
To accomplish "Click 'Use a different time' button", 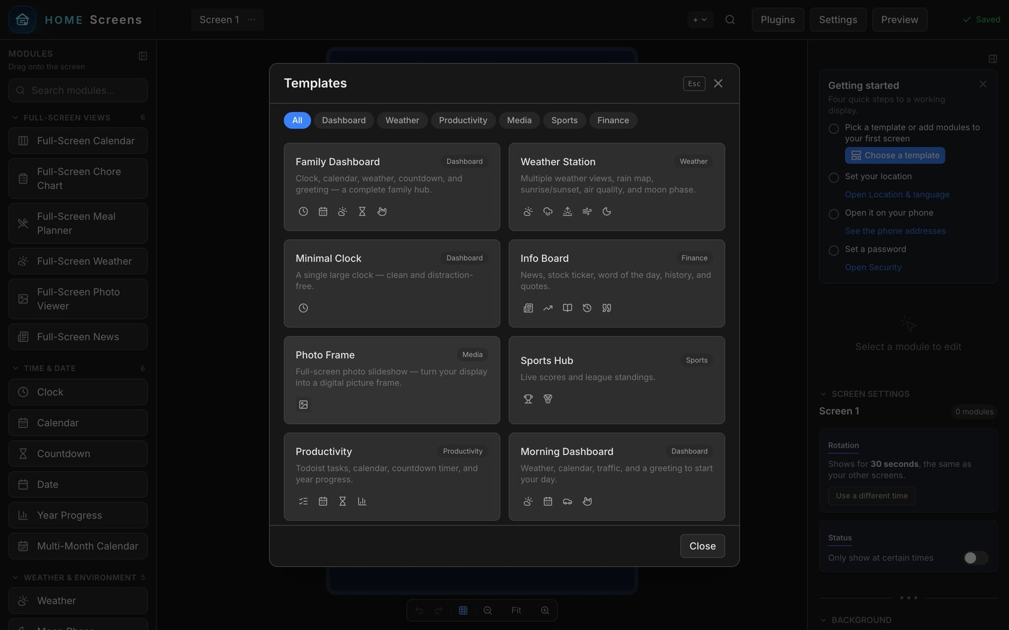I will pos(872,496).
